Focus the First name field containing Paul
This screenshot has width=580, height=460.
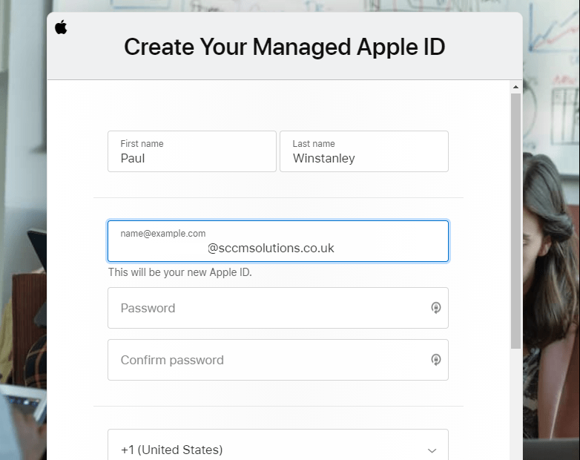click(191, 157)
